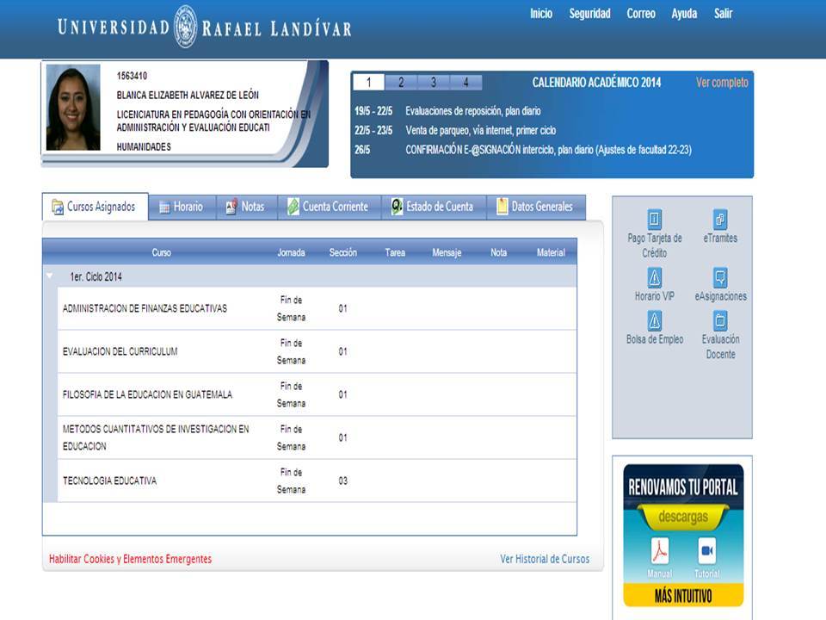826x620 pixels.
Task: Open Ver Historial de Cursos link
Action: 545,559
